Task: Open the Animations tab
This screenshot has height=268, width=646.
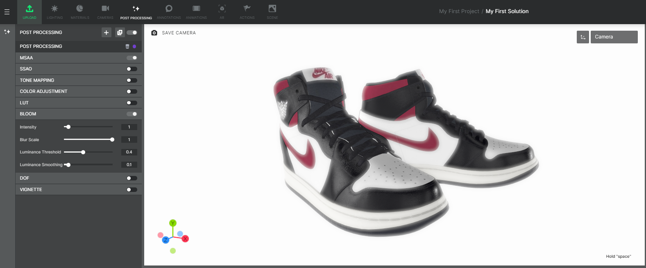Action: (196, 12)
